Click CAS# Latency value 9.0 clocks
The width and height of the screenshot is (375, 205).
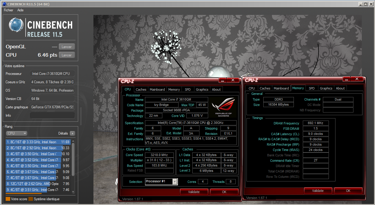point(316,134)
